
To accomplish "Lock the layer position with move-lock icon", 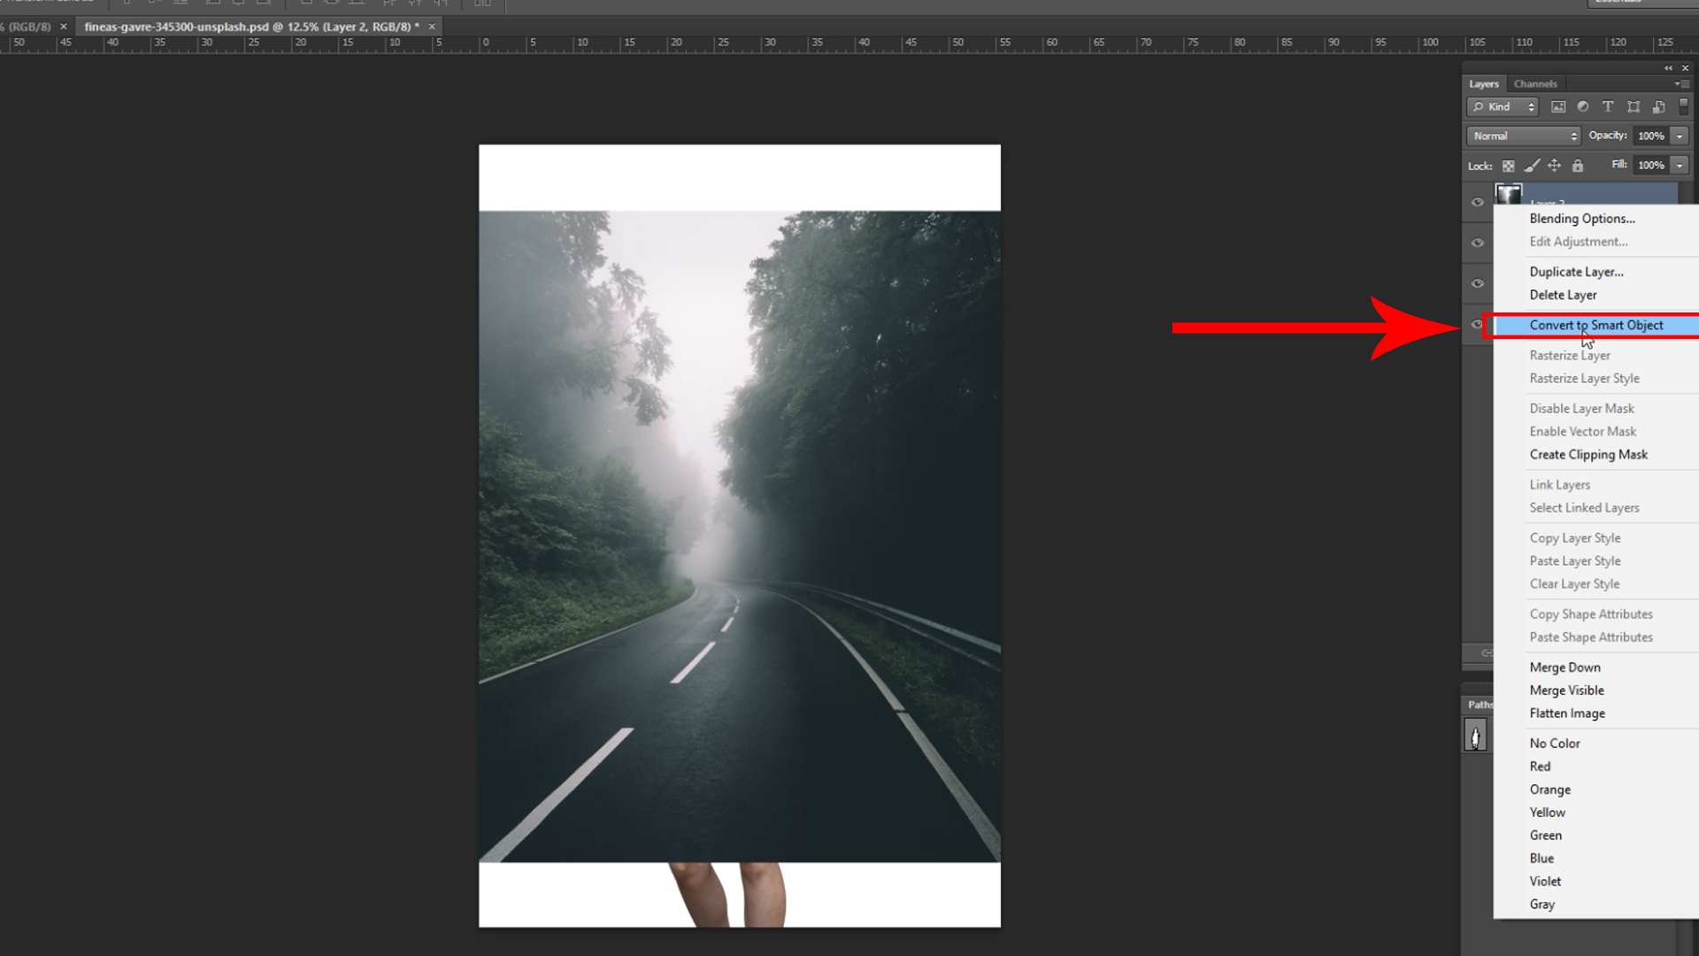I will click(1554, 166).
